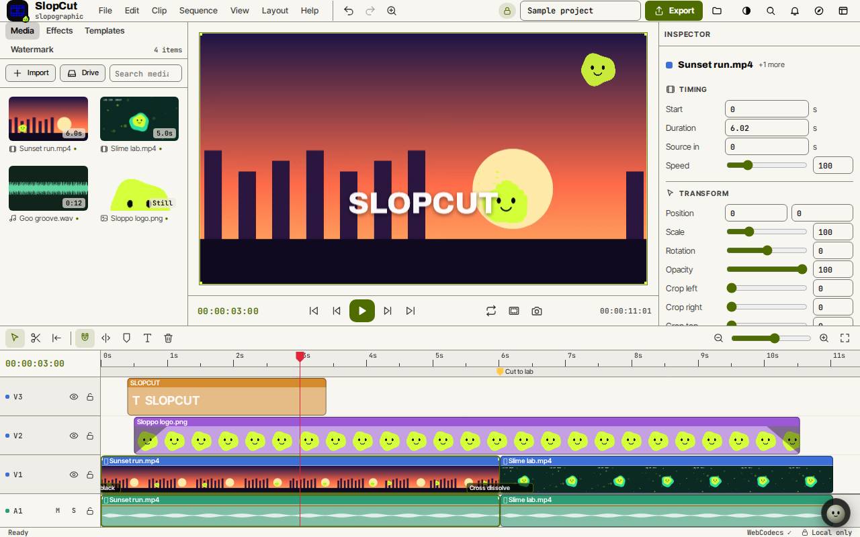Lock track V3
Screen dimensions: 860x537
pos(90,397)
